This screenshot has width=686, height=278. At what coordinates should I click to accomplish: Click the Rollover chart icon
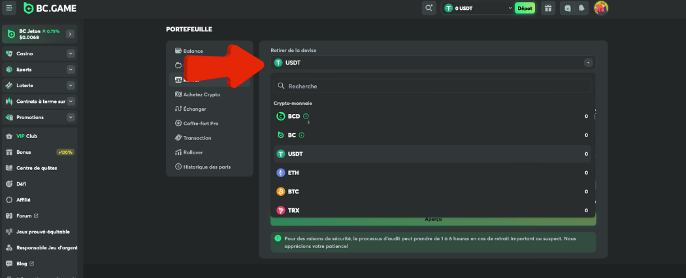coord(178,152)
